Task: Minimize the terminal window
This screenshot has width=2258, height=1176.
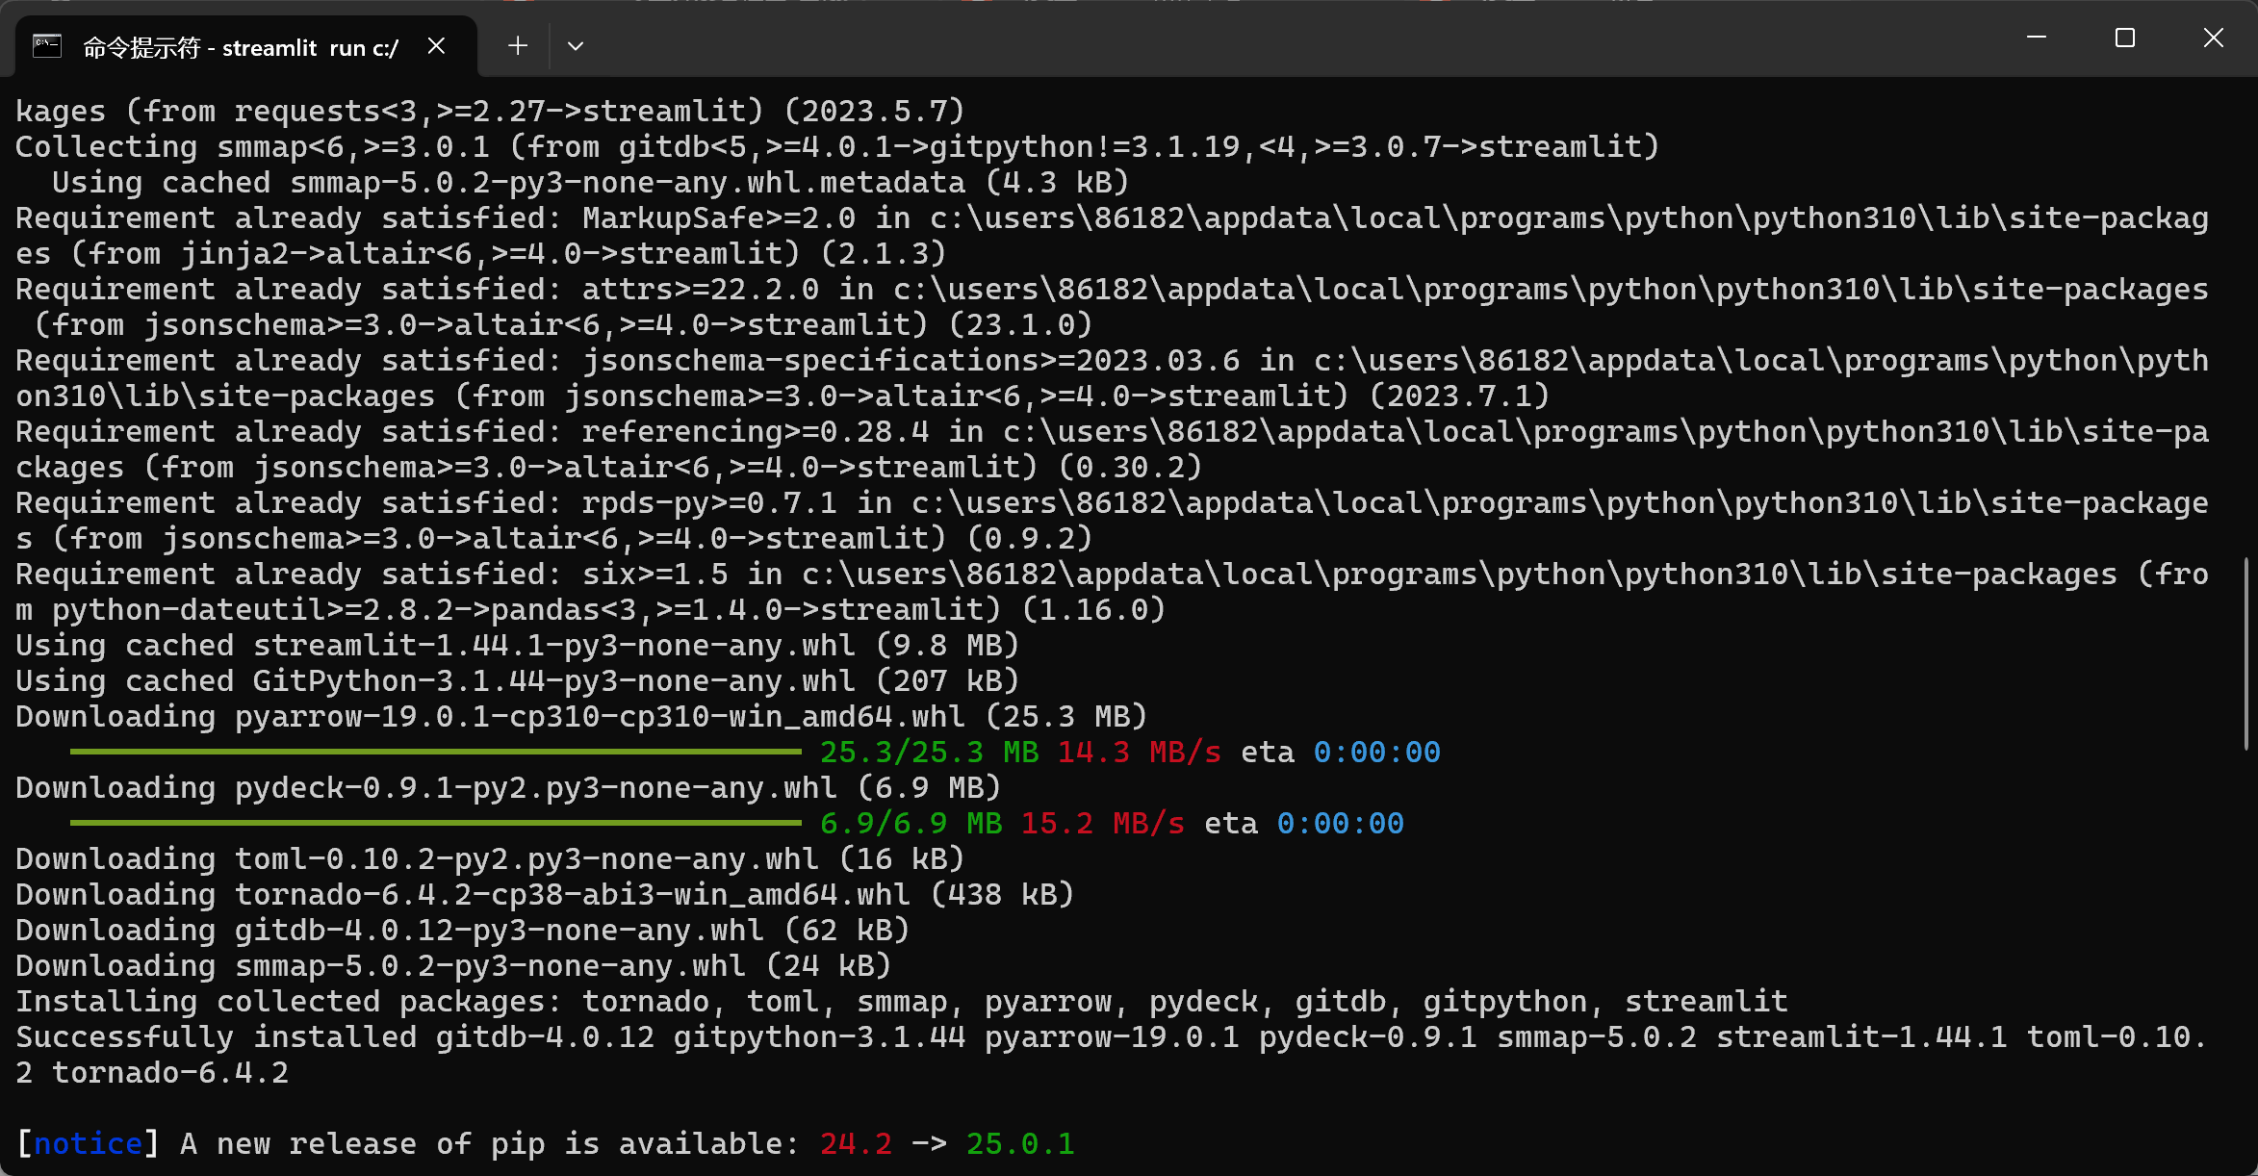Action: click(2037, 38)
